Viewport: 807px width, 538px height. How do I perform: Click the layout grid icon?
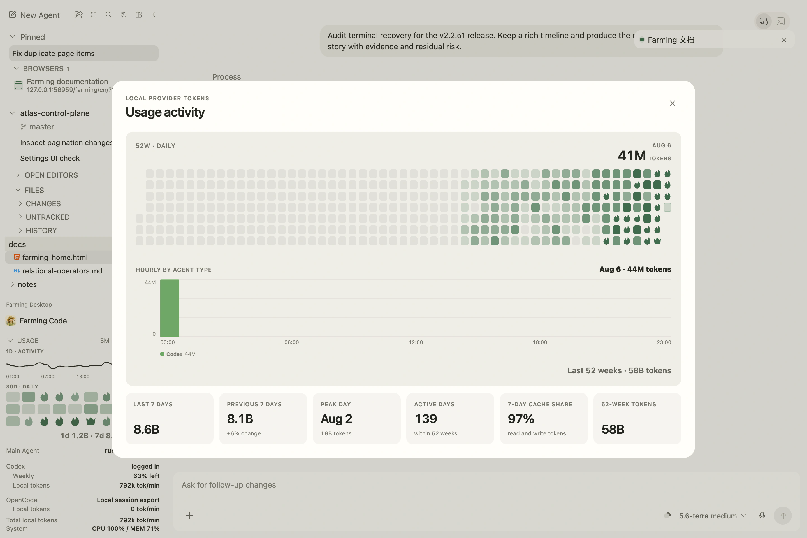pos(139,14)
